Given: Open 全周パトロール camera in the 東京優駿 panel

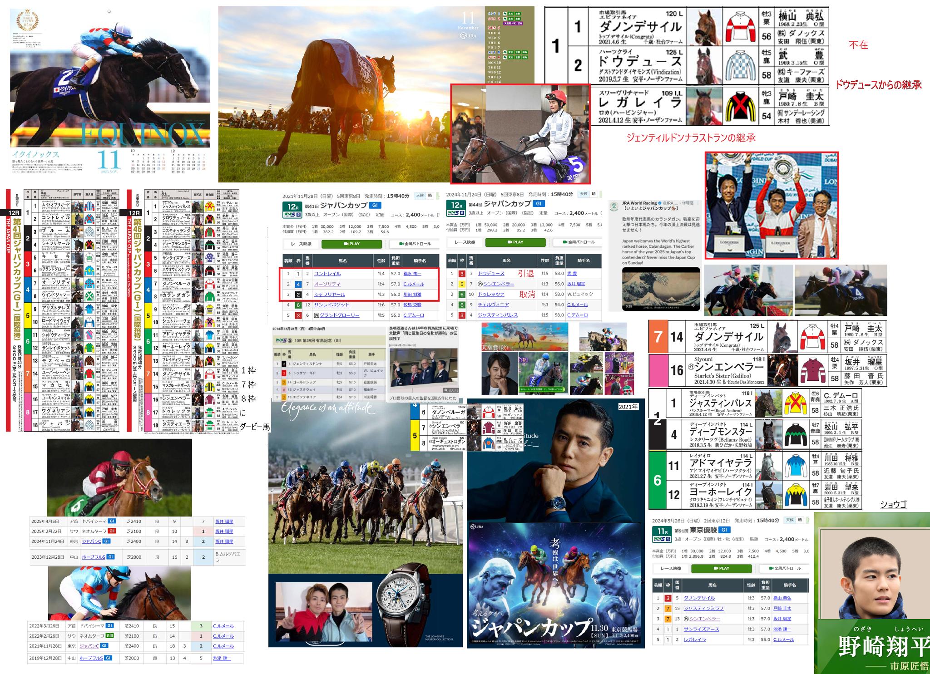Looking at the screenshot, I should (x=785, y=568).
